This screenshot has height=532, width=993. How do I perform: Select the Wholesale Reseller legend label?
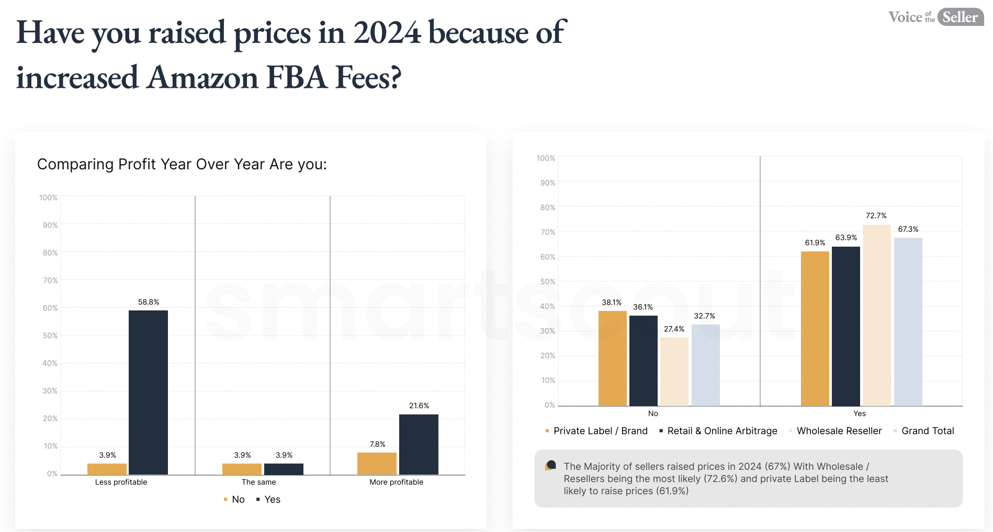click(x=839, y=431)
